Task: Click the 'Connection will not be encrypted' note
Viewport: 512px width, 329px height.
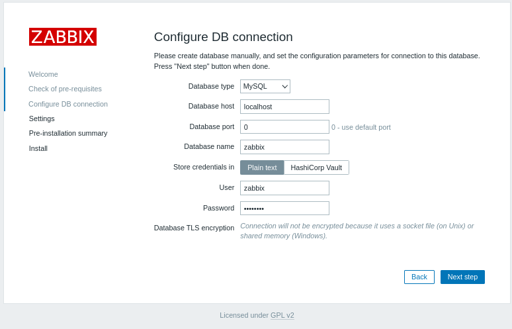Action: pos(357,231)
